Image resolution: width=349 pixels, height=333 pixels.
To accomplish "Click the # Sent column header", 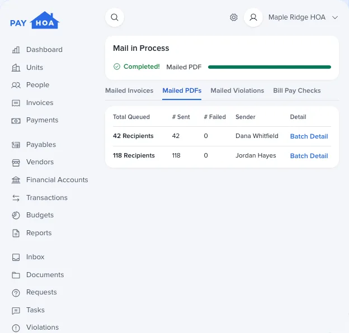I will [x=181, y=117].
